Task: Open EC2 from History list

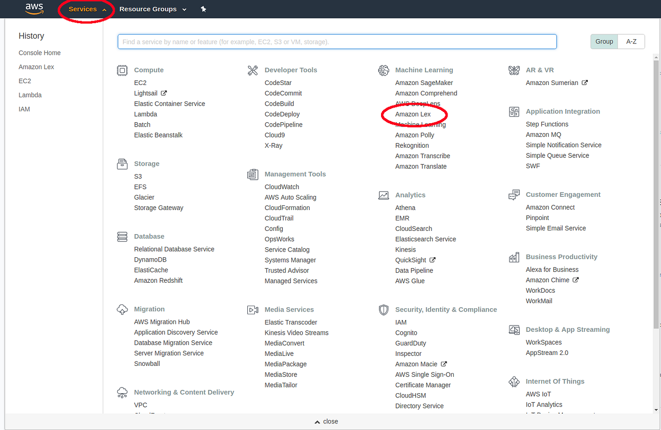Action: 25,81
